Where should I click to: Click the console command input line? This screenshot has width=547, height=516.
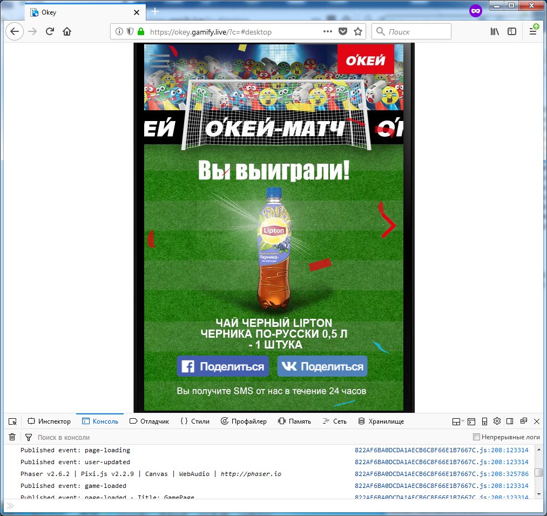click(x=272, y=506)
